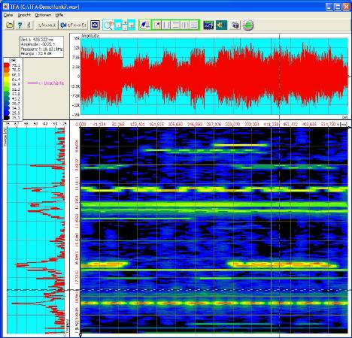Open the Optionen menu
352x338 pixels.
pyautogui.click(x=43, y=15)
